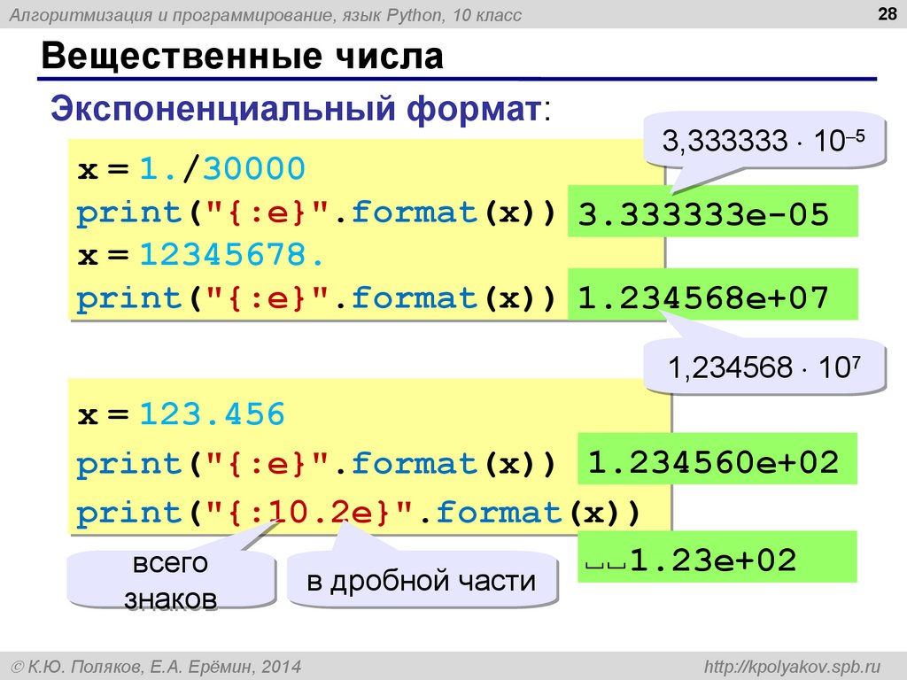
Task: Select the slide title "Вещественные числа"
Action: (x=243, y=56)
